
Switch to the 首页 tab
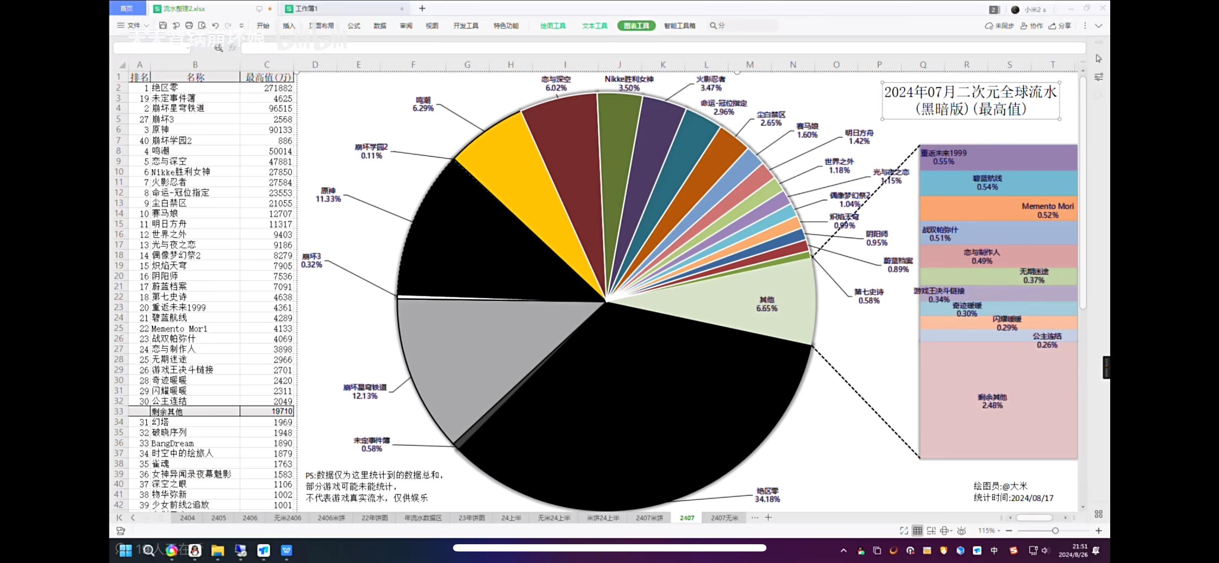127,8
